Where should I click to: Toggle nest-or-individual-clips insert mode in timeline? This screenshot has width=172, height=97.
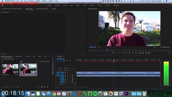click(58, 61)
